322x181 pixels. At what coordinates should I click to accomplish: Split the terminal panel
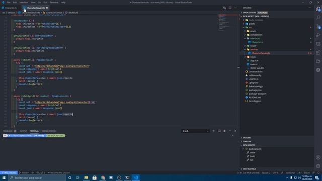[219, 131]
